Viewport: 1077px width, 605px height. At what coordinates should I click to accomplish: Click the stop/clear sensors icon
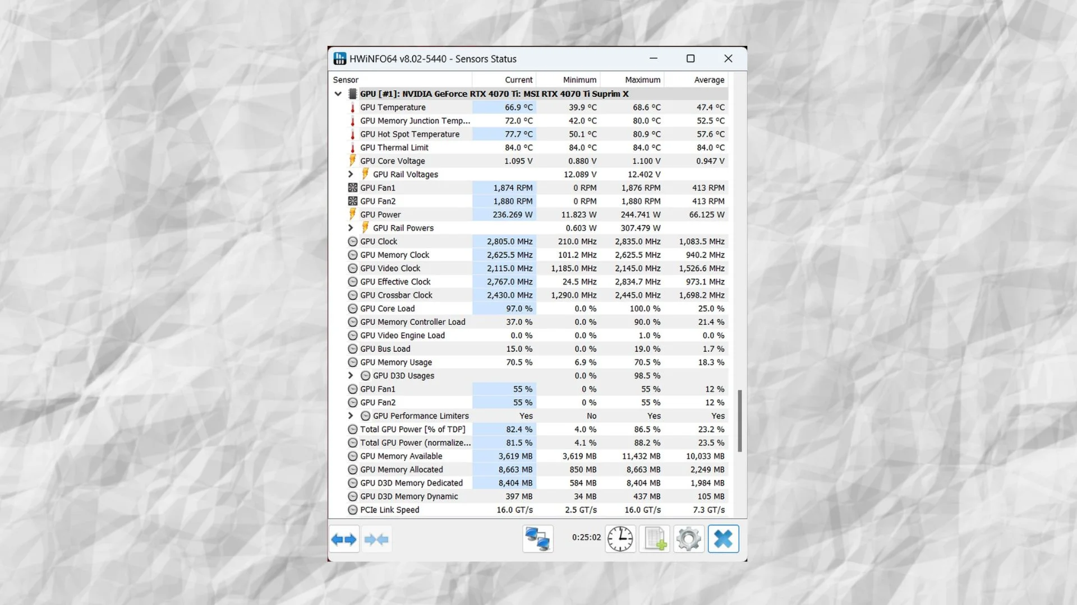click(724, 539)
